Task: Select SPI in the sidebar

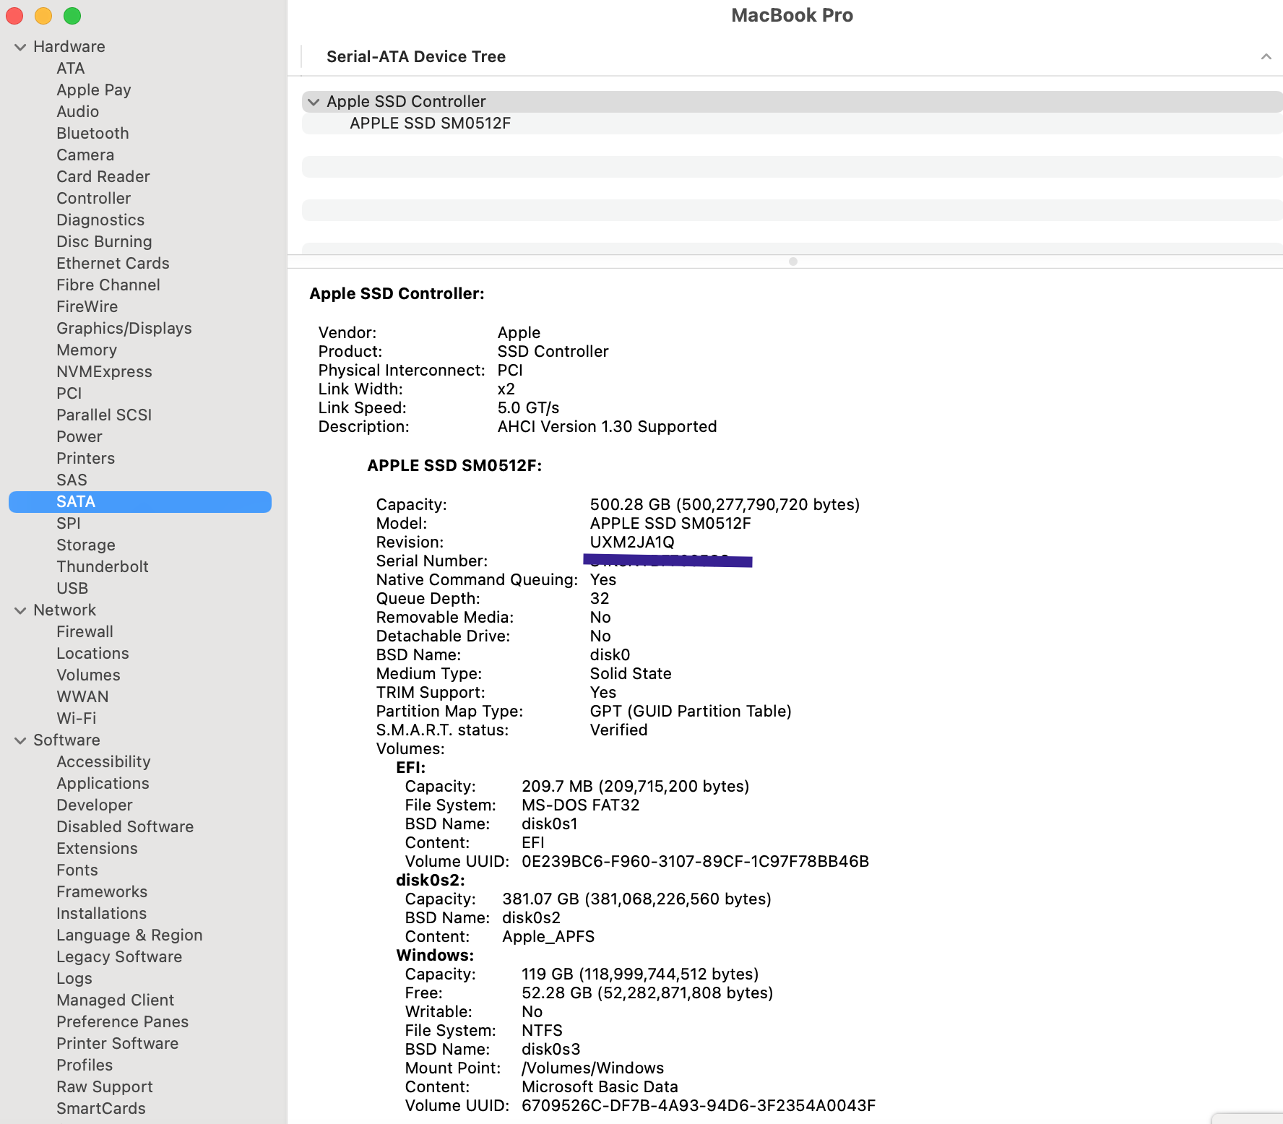Action: [69, 524]
